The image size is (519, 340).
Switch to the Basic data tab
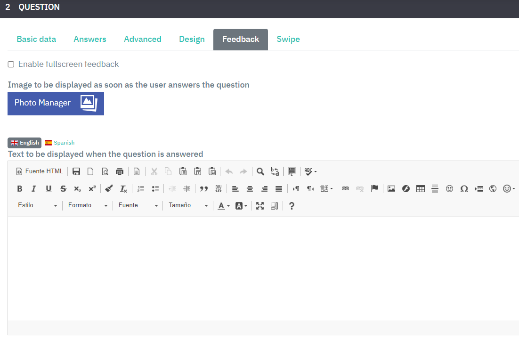[36, 39]
